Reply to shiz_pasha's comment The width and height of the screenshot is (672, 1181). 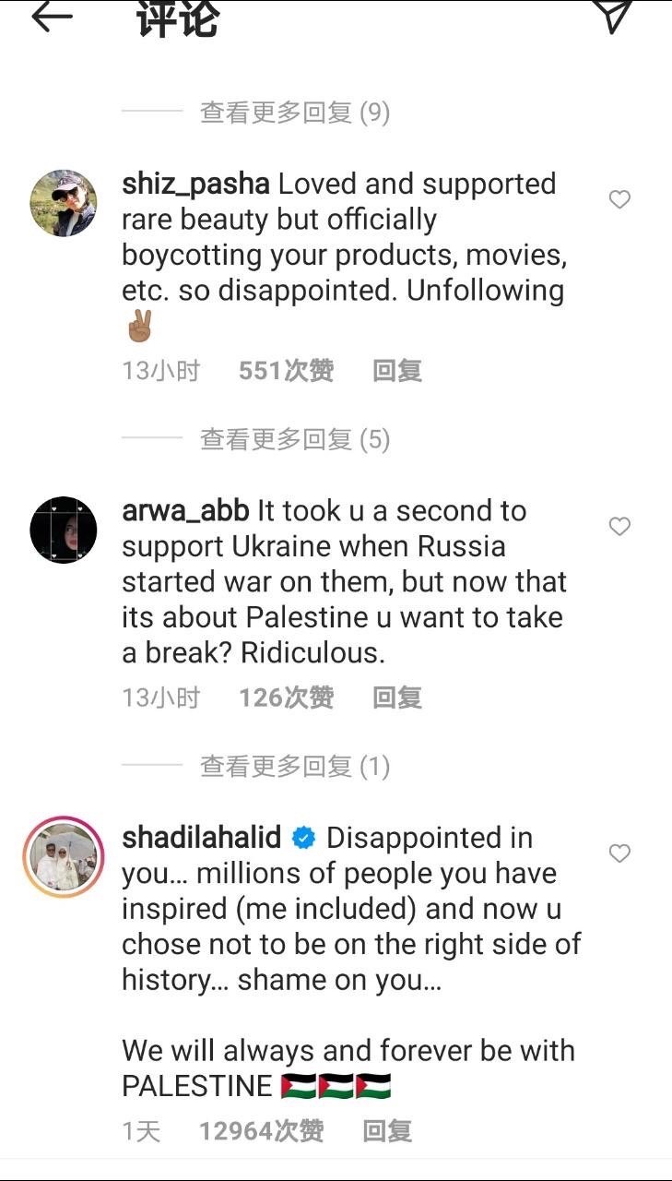tap(397, 371)
